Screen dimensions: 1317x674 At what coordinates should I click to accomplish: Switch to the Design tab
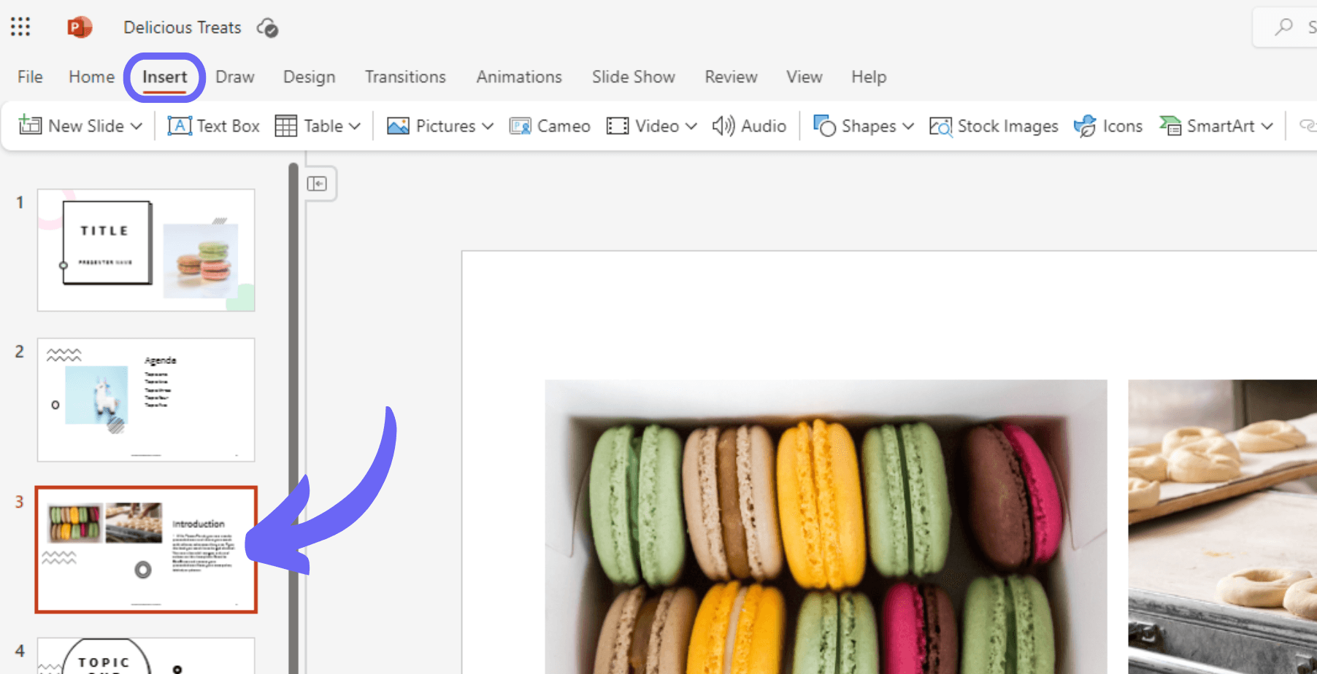(309, 77)
